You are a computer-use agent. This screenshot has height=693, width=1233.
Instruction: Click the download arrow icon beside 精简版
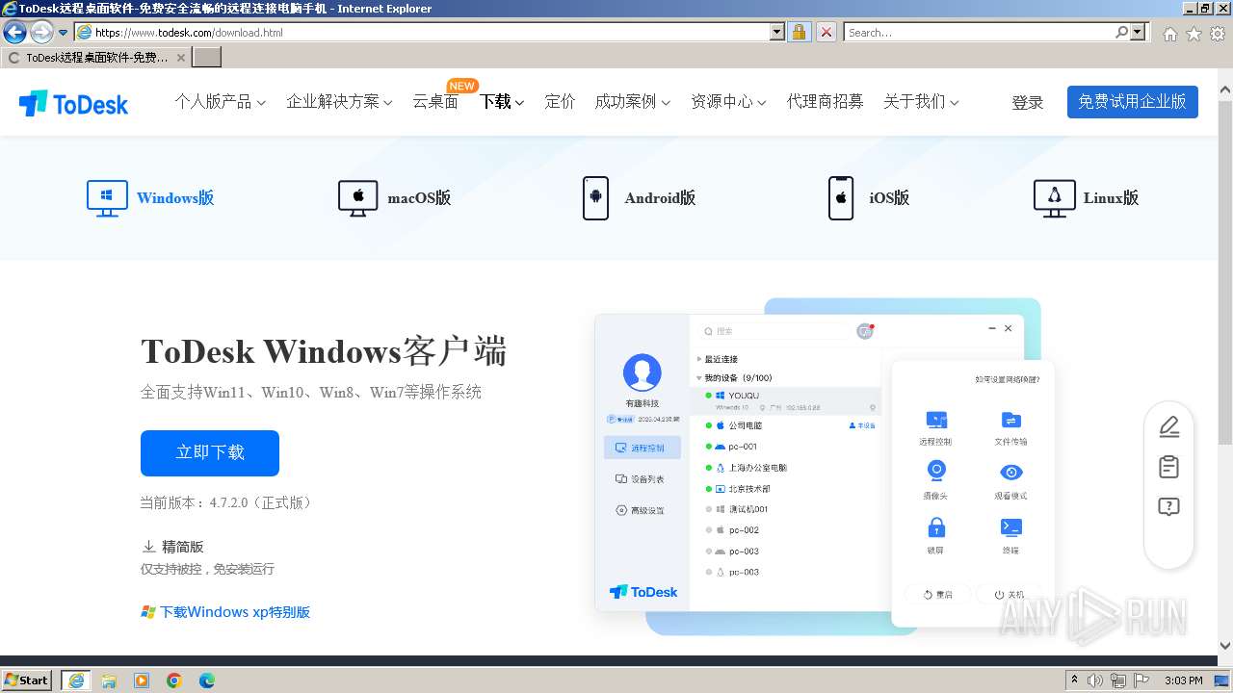click(148, 547)
